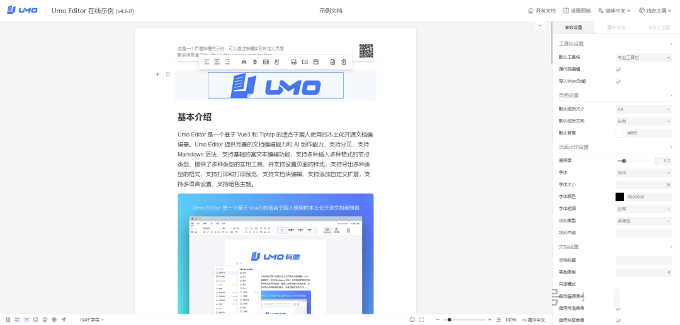
Task: Click the collapse chevron above the document
Action: 540,26
